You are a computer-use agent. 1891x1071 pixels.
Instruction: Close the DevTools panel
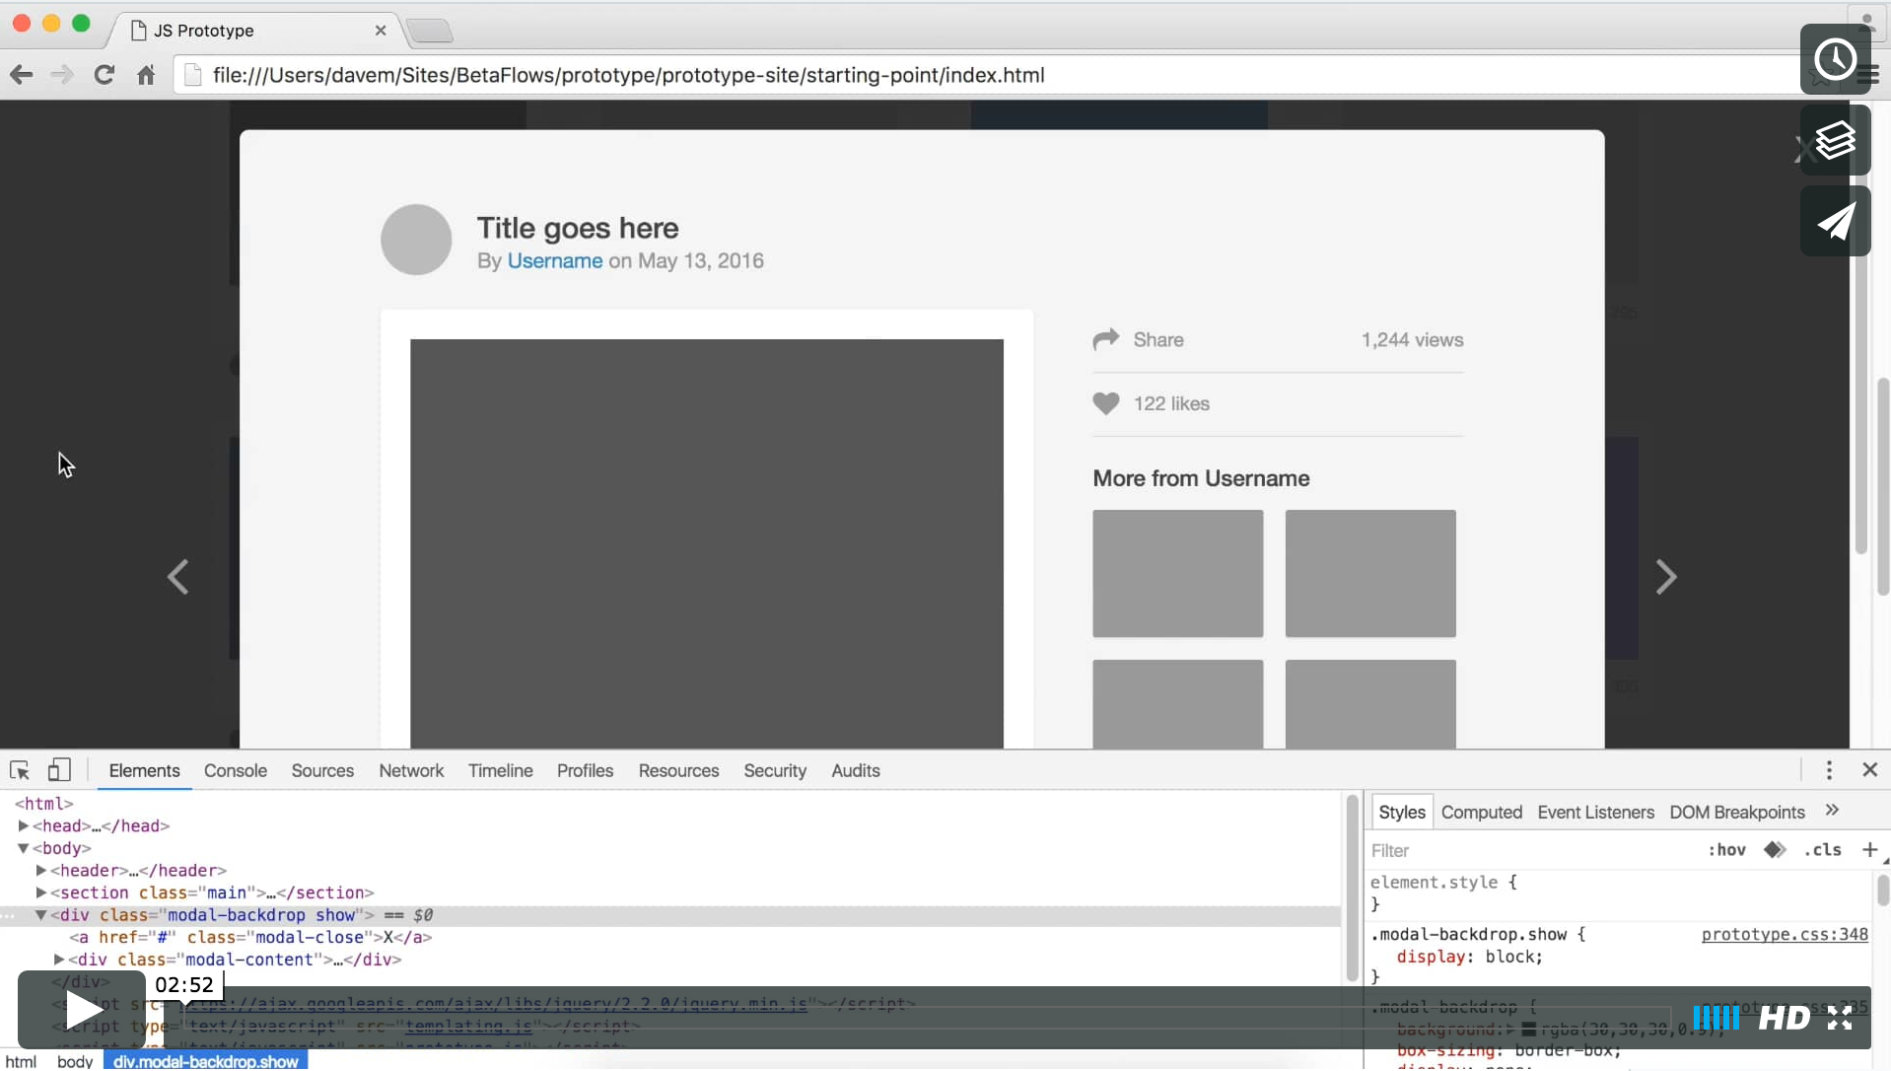point(1869,769)
